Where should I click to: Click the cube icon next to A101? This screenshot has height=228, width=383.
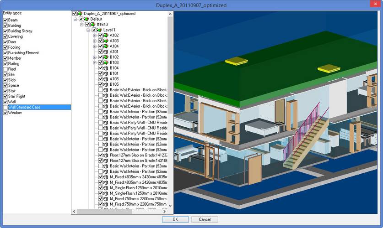[106, 52]
